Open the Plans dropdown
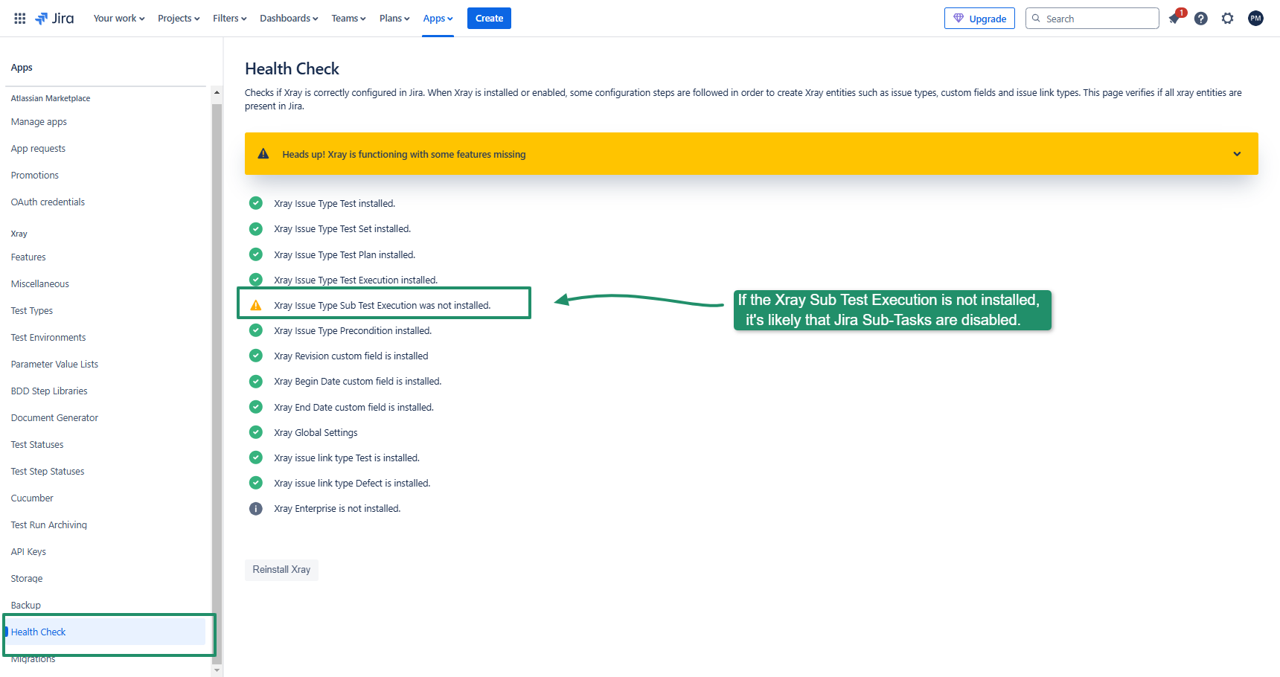This screenshot has width=1280, height=677. 394,19
